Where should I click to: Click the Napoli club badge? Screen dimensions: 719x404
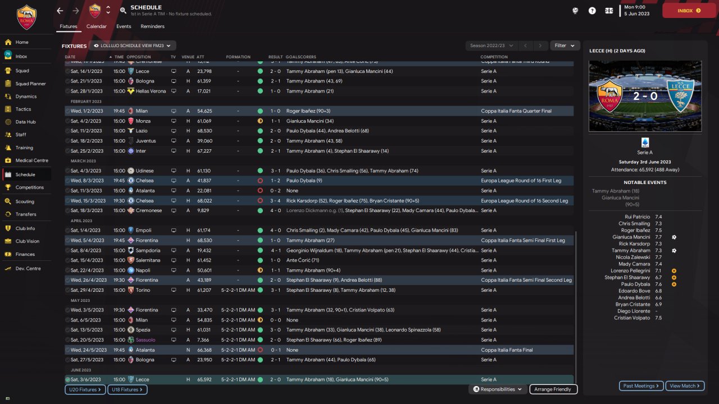131,270
